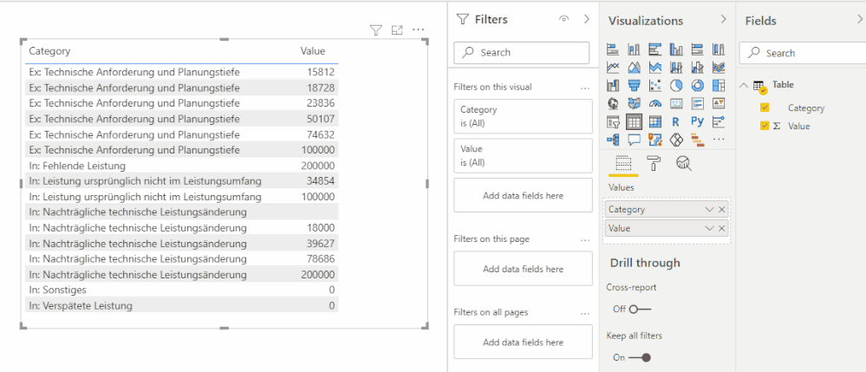
Task: Select the donut chart visual
Action: [x=698, y=85]
